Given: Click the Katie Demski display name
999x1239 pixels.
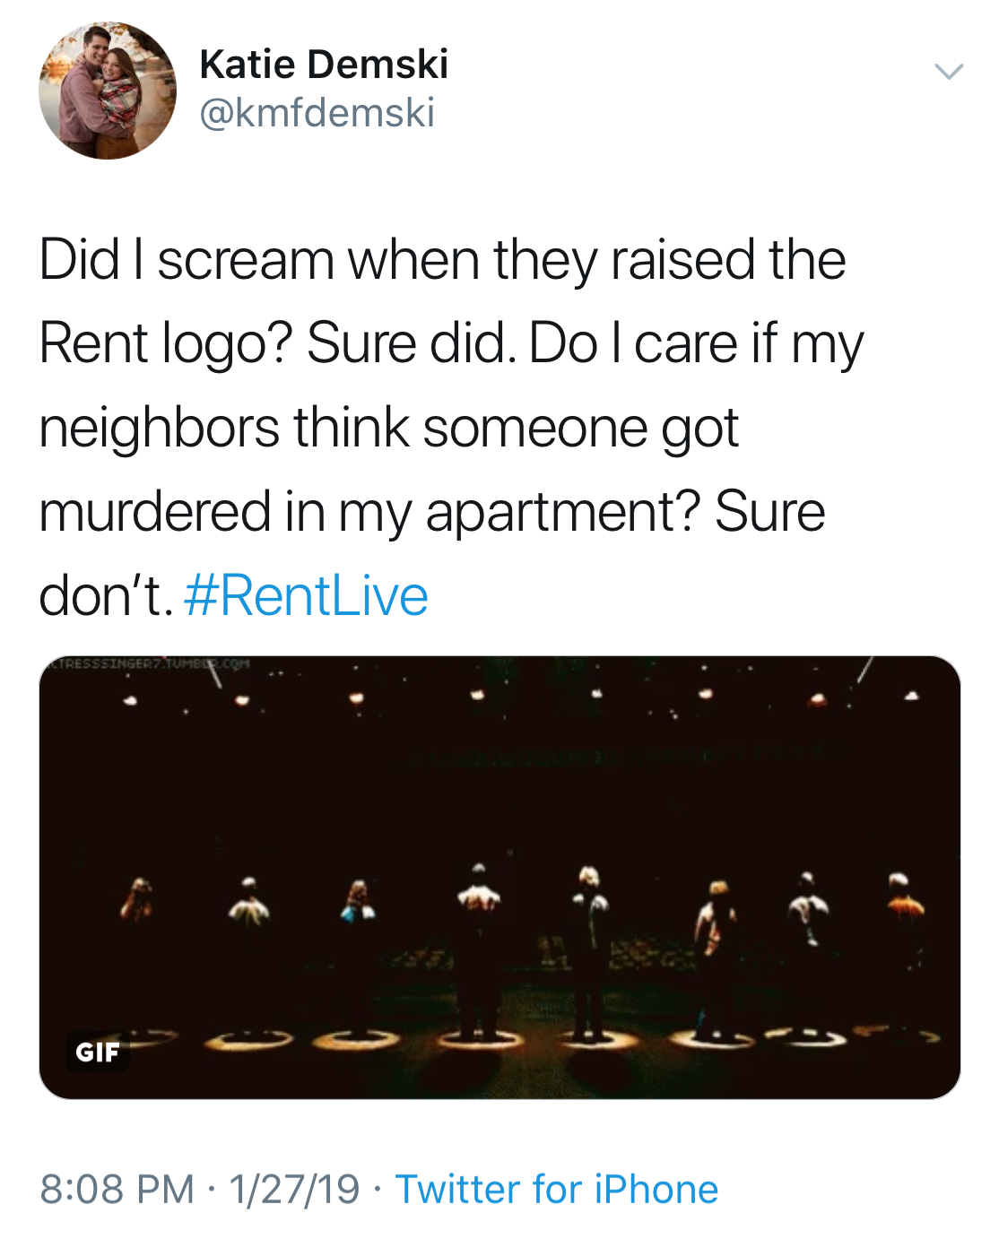Looking at the screenshot, I should tap(324, 65).
